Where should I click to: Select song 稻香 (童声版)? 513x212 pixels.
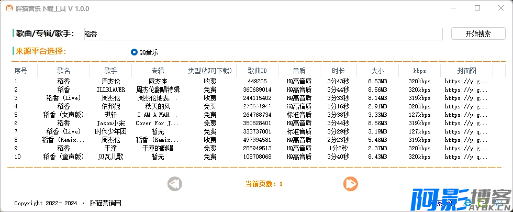coord(63,157)
